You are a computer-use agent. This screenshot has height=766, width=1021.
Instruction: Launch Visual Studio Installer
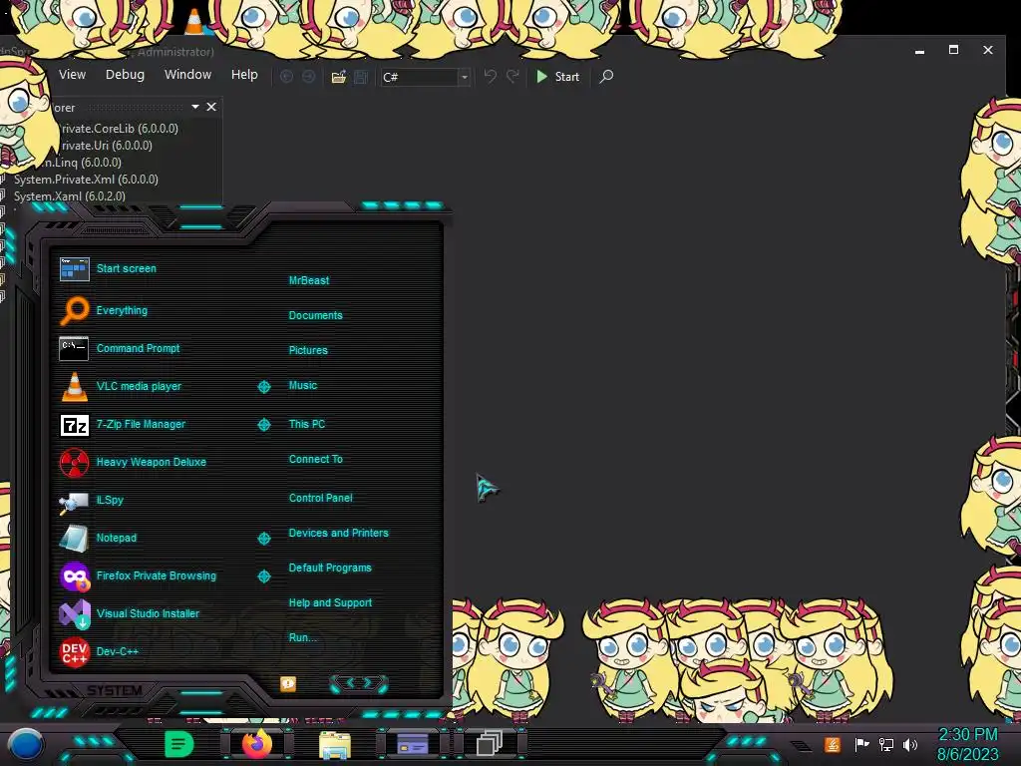pos(148,613)
